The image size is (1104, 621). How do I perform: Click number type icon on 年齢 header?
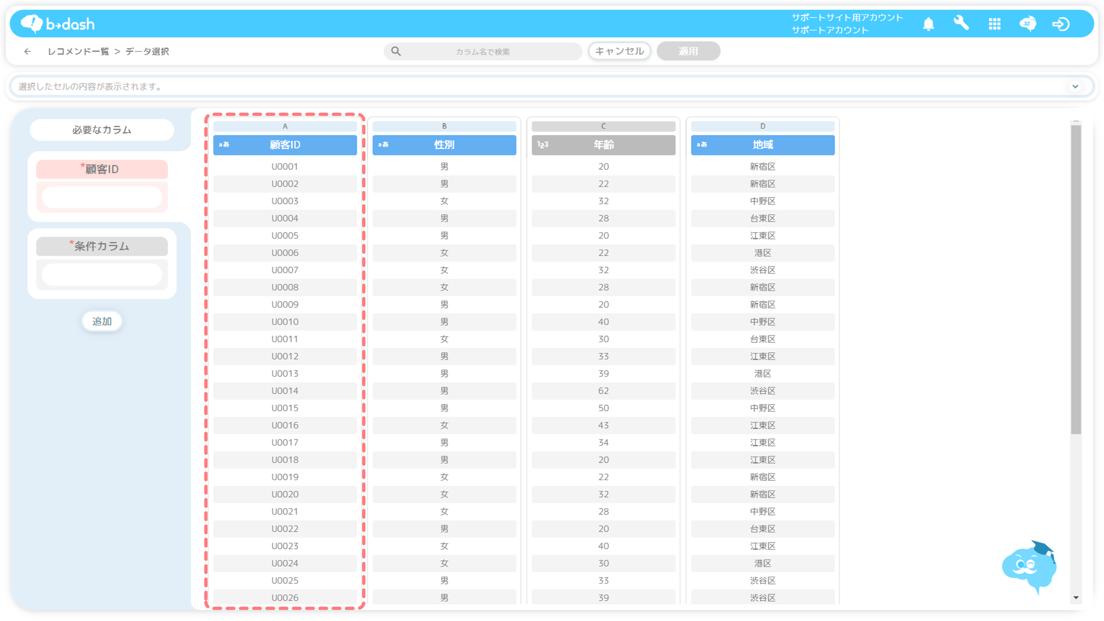[x=543, y=145]
